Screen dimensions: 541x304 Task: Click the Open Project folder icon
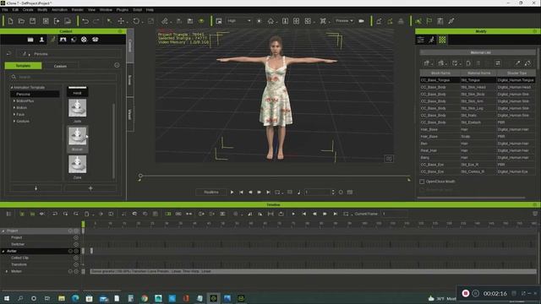(x=21, y=21)
